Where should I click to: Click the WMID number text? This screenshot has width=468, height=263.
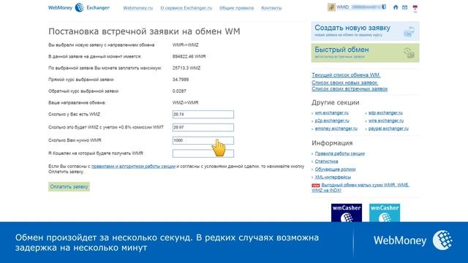pyautogui.click(x=366, y=7)
